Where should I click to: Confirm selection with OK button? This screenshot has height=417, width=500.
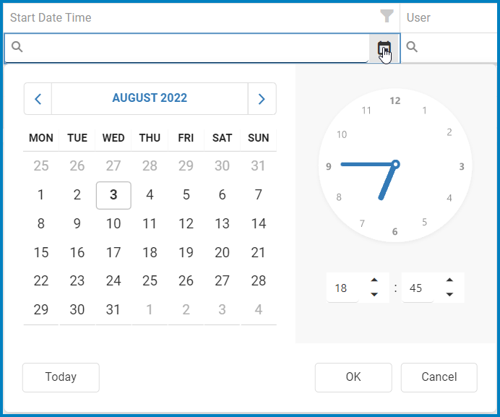[353, 377]
